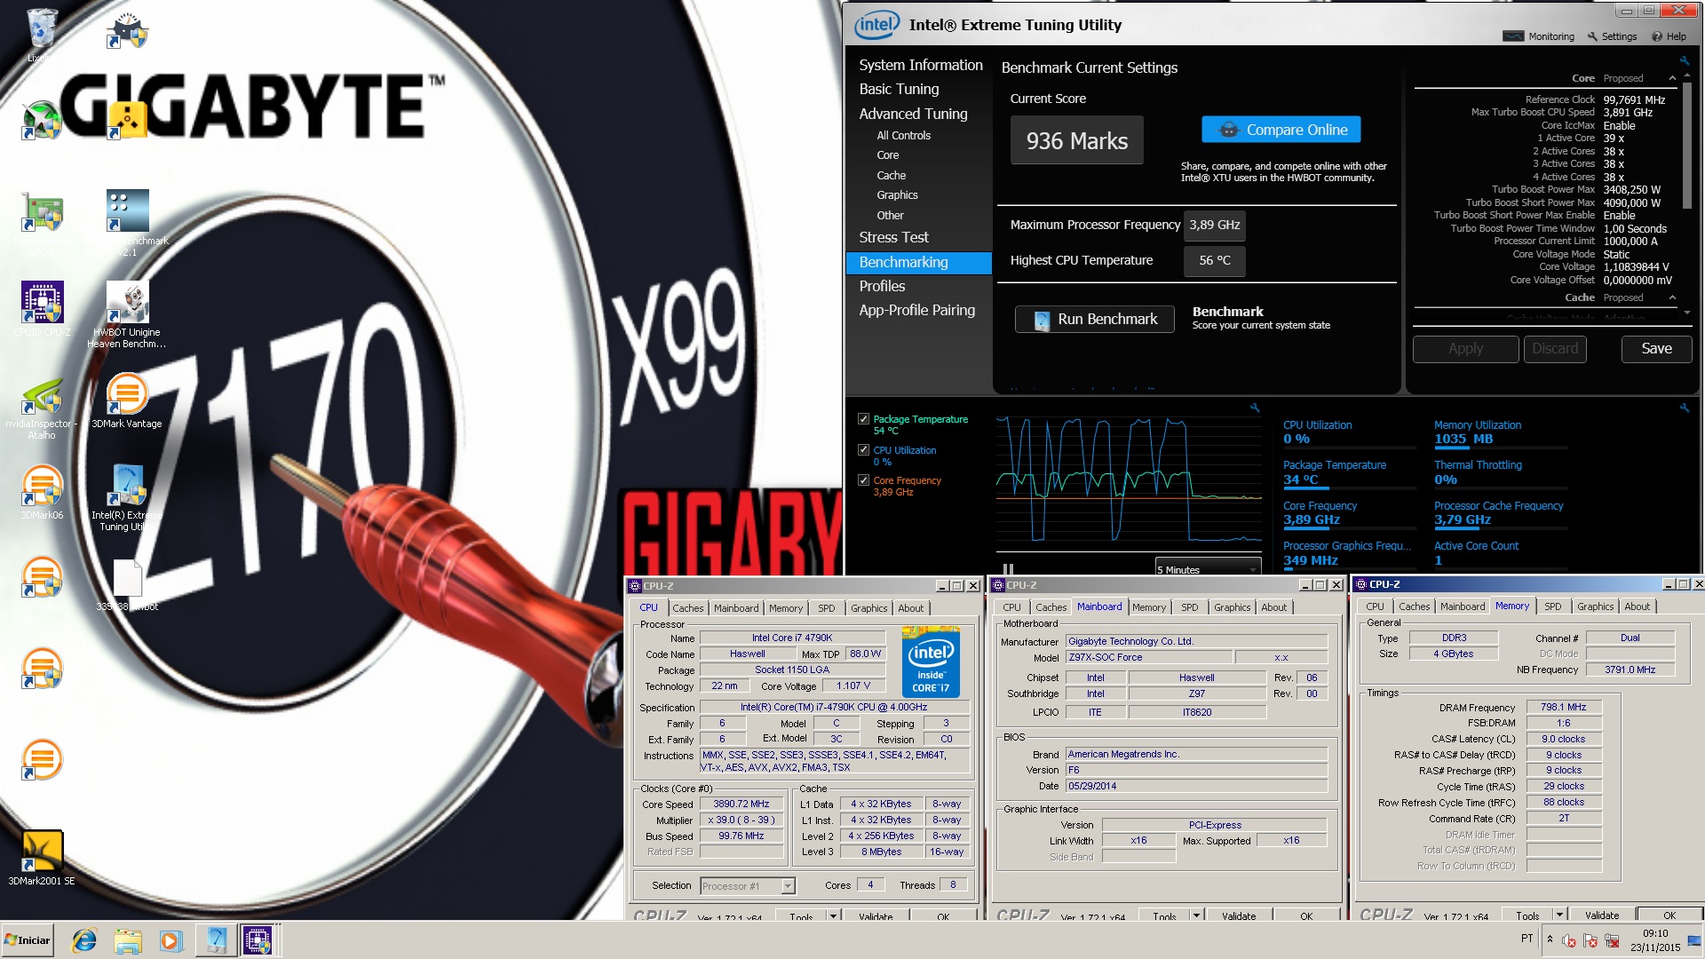Open Tools dropdown arrow in Memory CPU-Z

[1559, 915]
